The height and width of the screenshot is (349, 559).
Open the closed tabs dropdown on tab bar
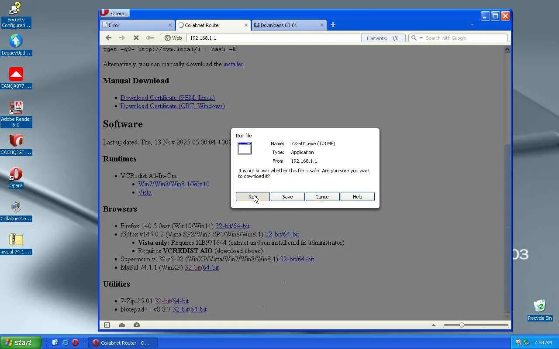(x=472, y=25)
